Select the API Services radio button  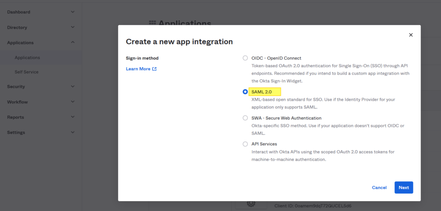click(x=245, y=144)
